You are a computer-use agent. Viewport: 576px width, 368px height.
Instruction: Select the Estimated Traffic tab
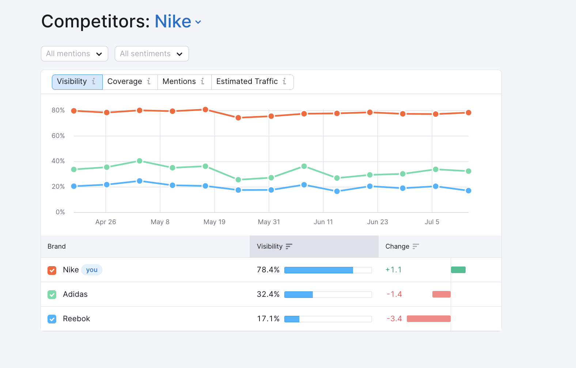point(252,82)
